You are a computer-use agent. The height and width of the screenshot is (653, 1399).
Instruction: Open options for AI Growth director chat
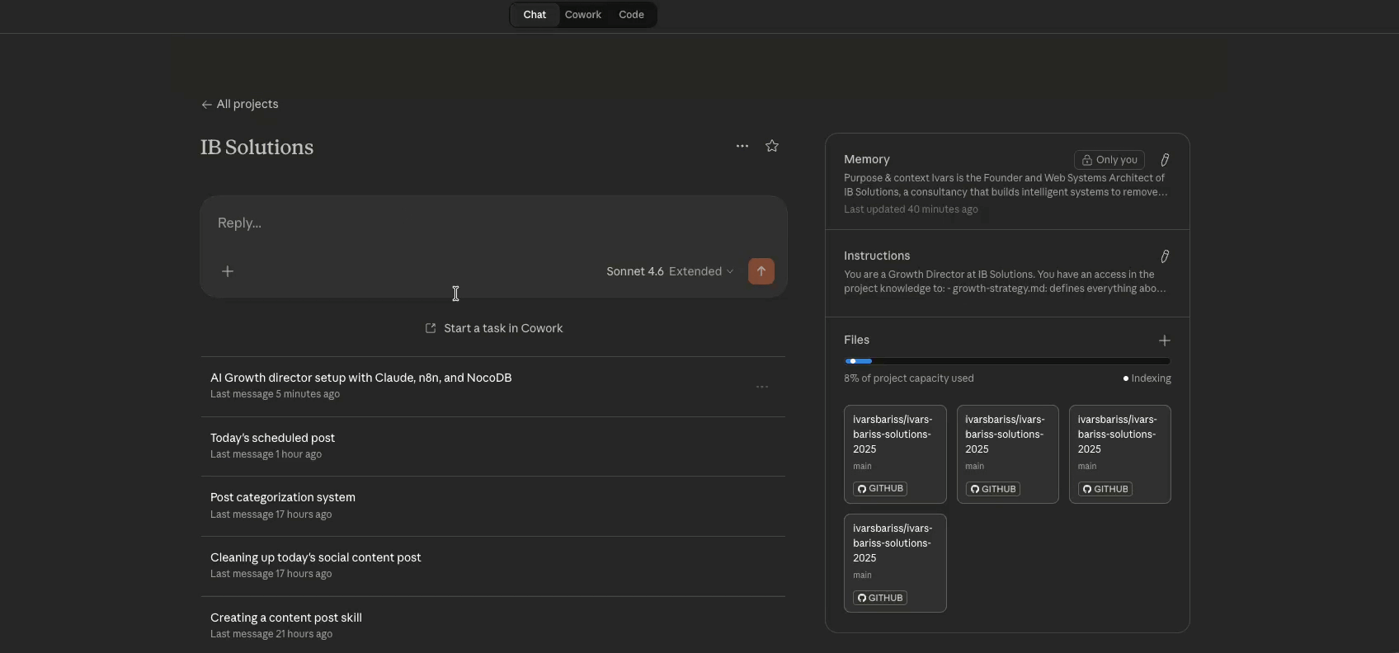coord(762,387)
